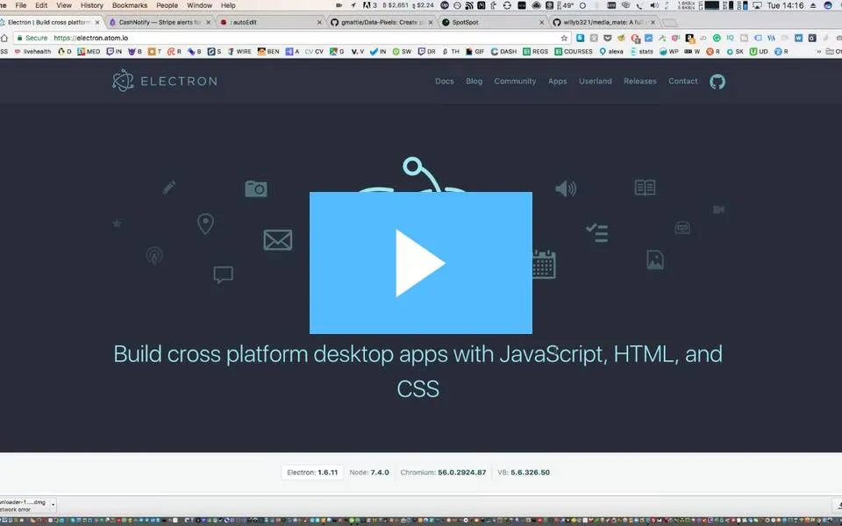Go to the Blog link
Viewport: 842px width, 526px height.
pos(474,81)
